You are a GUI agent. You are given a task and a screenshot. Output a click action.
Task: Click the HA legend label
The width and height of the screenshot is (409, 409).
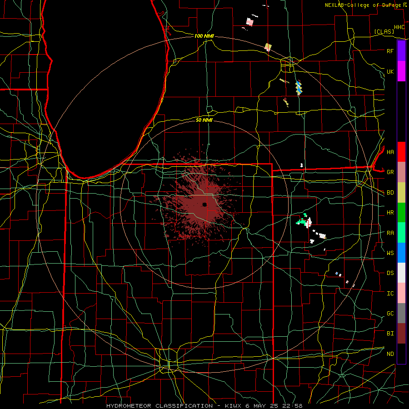tap(390, 152)
